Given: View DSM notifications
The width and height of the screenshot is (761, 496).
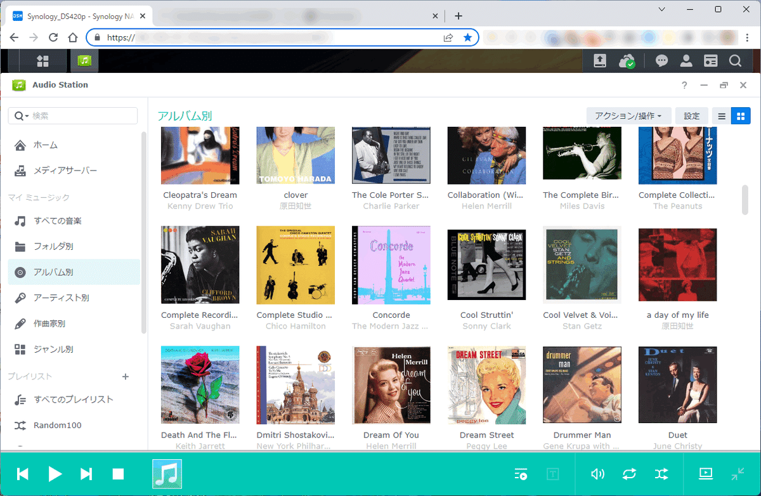Looking at the screenshot, I should tap(661, 60).
